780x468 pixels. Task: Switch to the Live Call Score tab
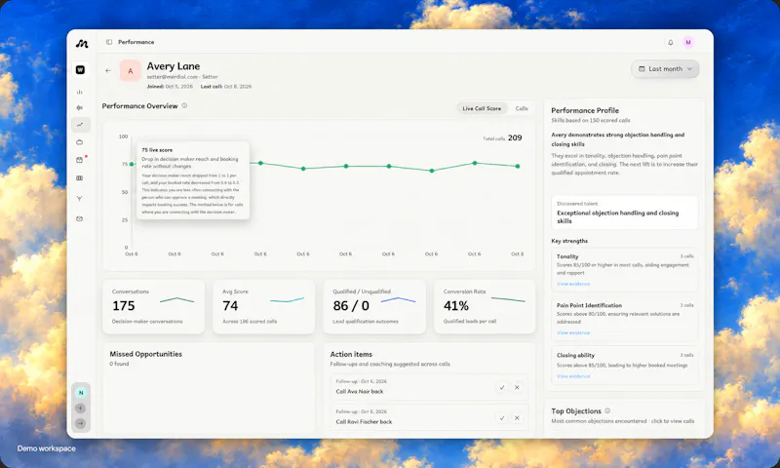tap(482, 108)
